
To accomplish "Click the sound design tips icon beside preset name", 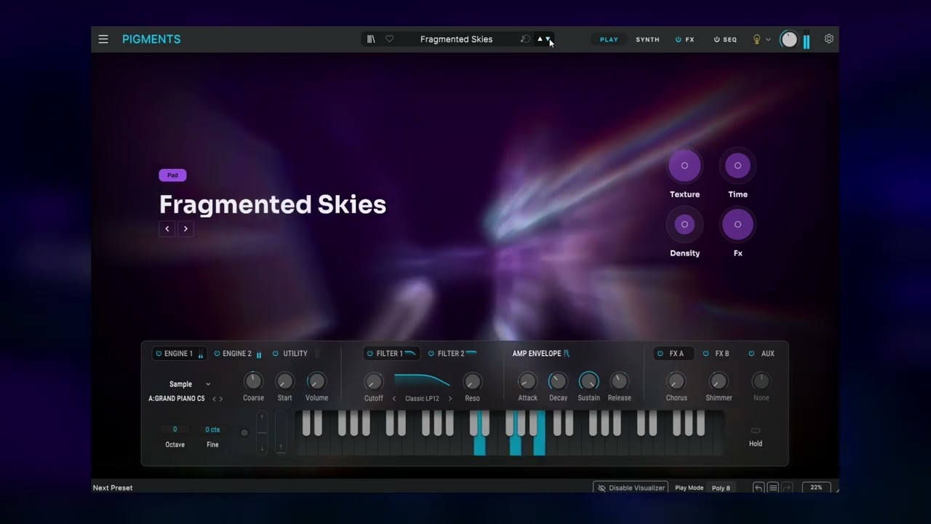I will click(x=525, y=39).
